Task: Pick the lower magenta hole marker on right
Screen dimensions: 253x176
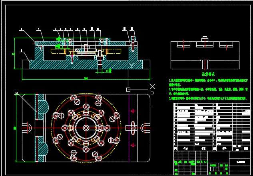Action: pos(133,145)
